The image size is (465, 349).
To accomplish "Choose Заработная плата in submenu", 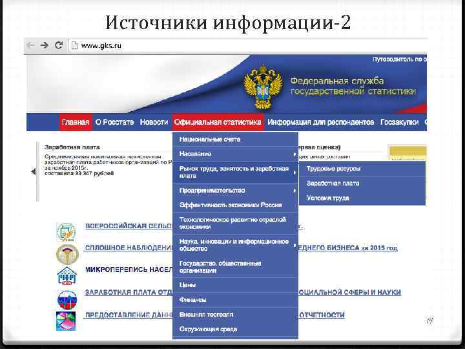I will point(362,184).
